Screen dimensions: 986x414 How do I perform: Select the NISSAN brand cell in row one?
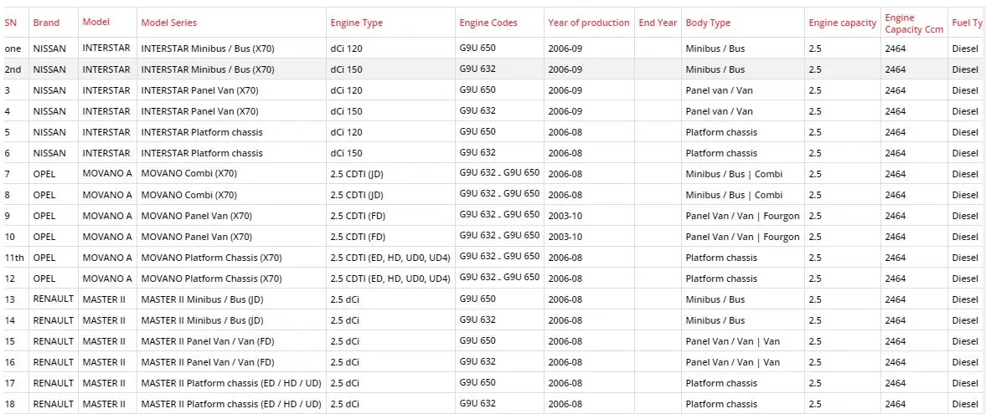(49, 49)
